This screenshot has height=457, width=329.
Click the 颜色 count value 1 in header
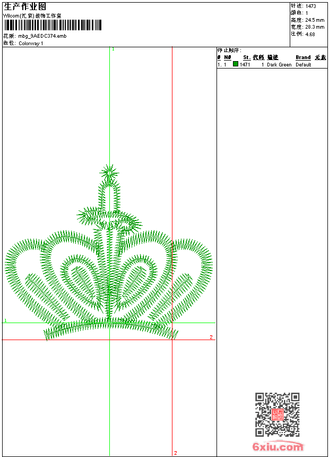(x=307, y=13)
